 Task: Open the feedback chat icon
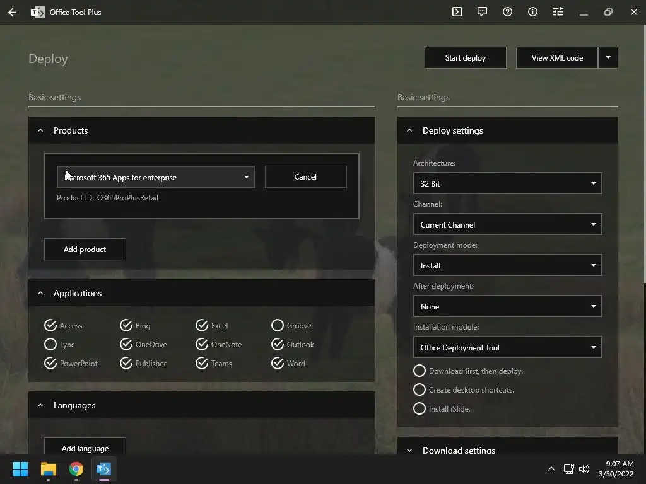coord(482,12)
